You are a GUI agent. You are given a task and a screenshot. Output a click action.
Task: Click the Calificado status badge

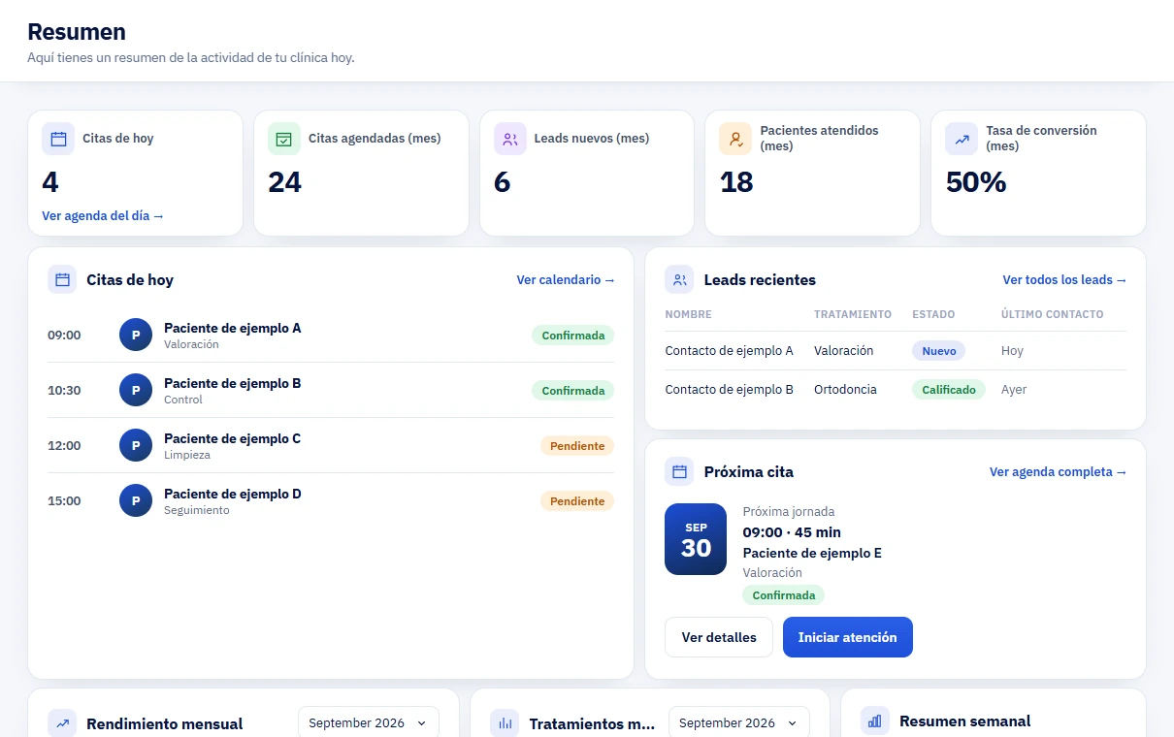coord(948,390)
